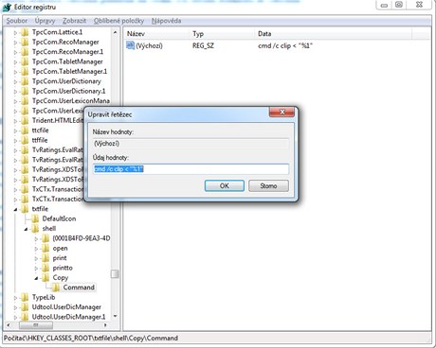Select the printto folder icon

pos(45,268)
